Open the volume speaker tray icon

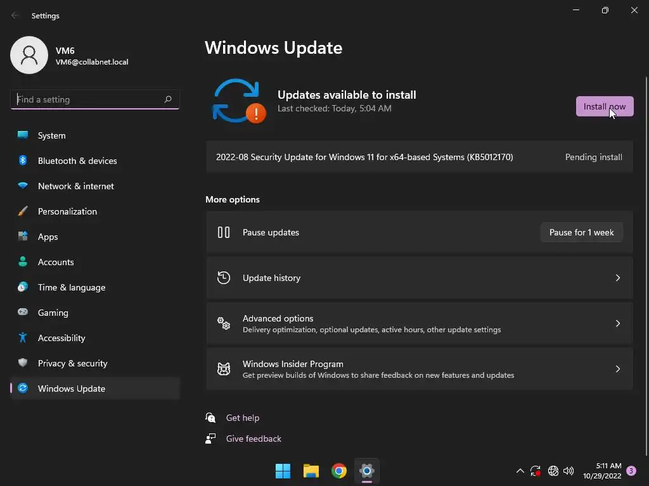click(x=569, y=471)
